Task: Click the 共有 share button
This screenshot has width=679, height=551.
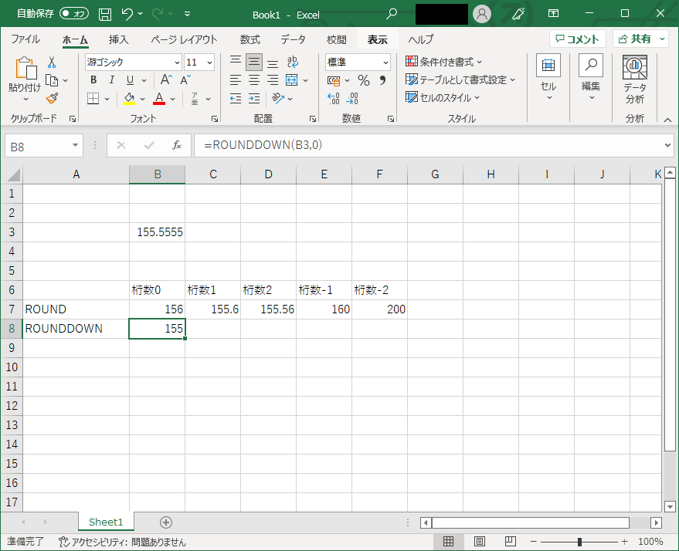Action: coord(635,39)
